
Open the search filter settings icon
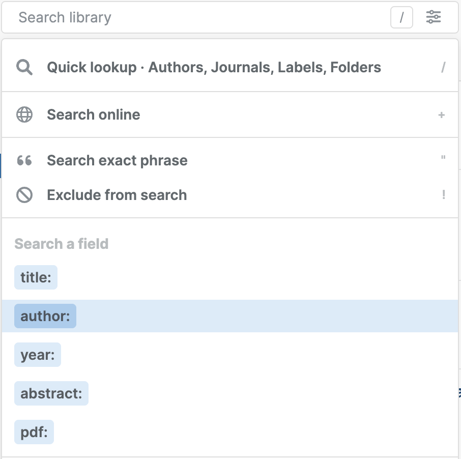point(434,17)
